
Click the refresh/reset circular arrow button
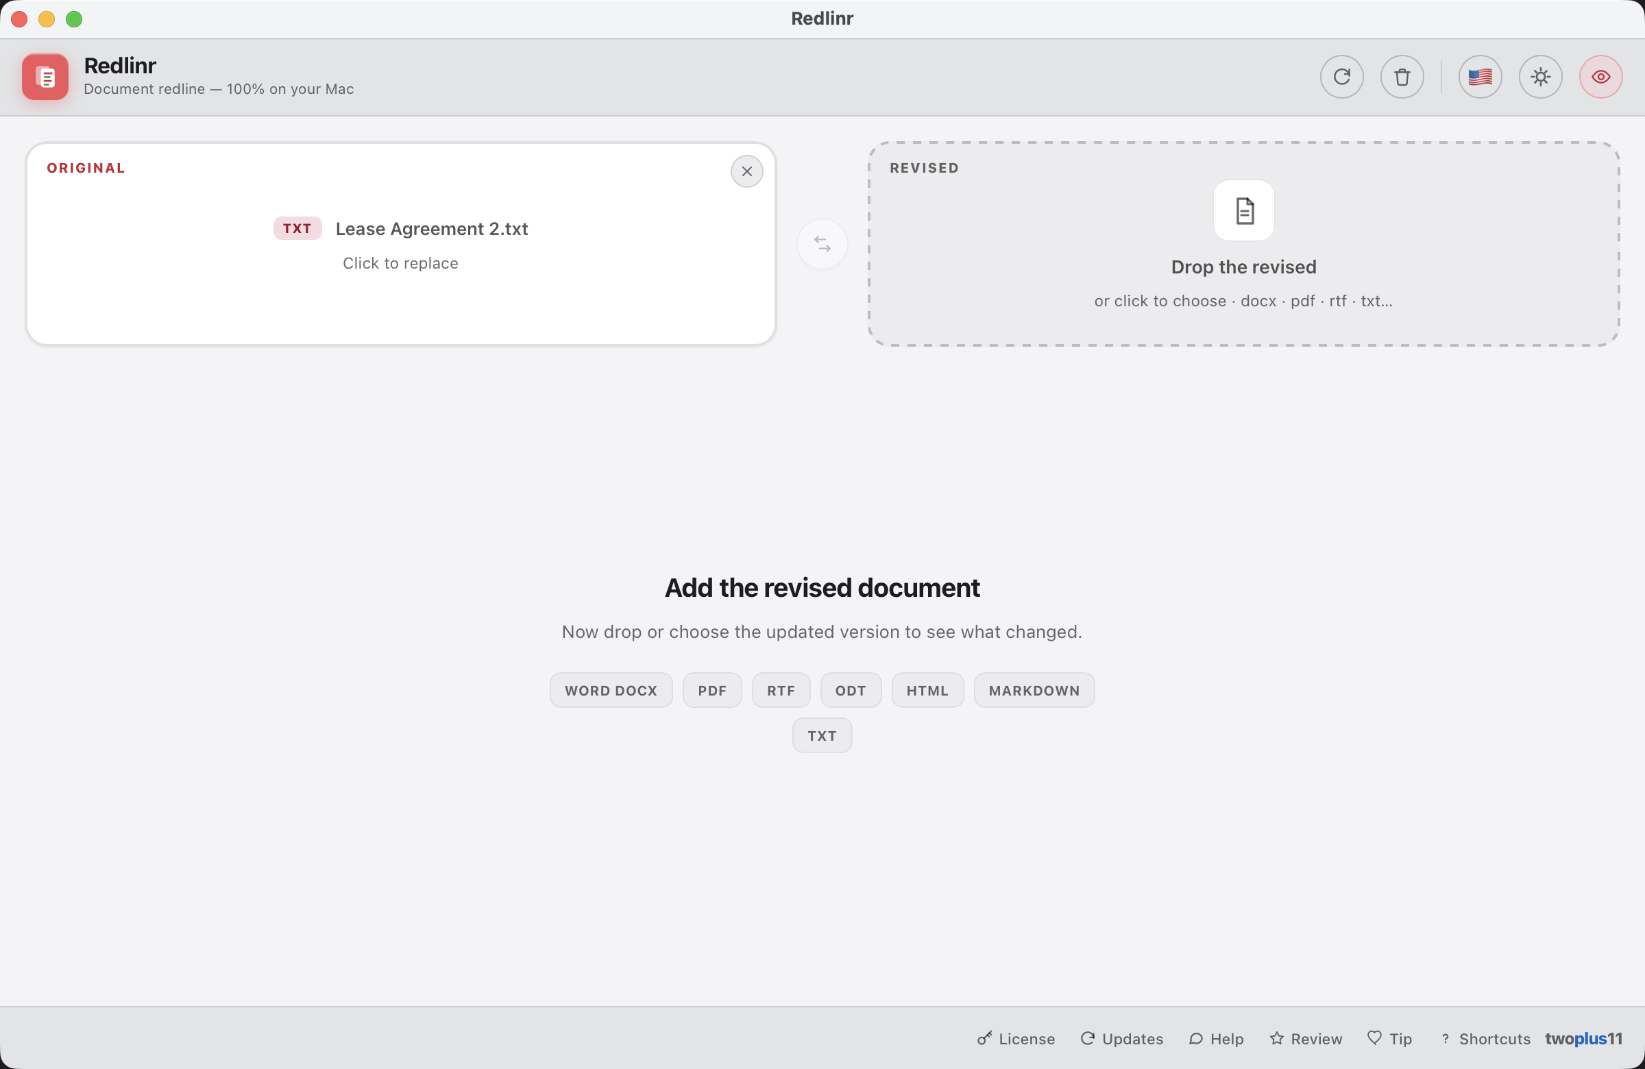(1341, 77)
